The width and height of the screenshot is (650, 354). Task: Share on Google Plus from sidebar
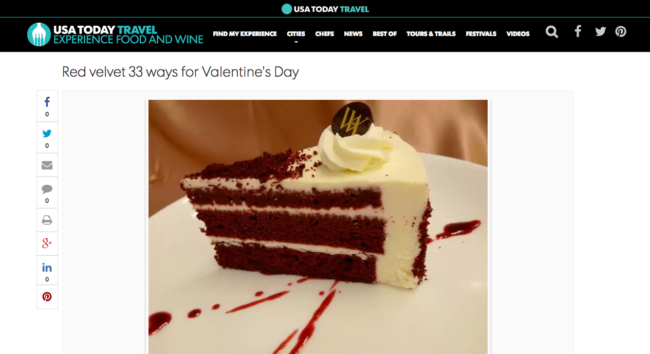coord(47,243)
